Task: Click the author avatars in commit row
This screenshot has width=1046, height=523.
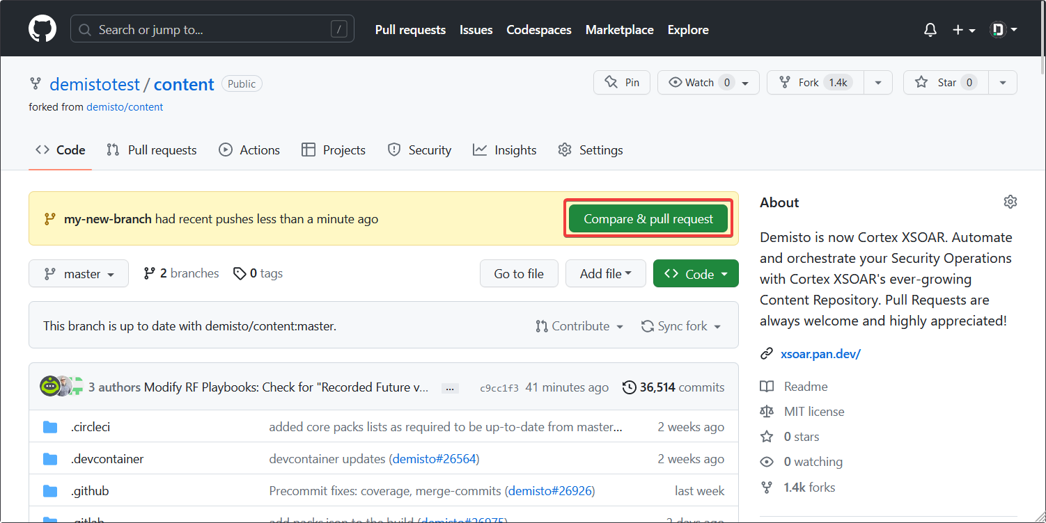Action: (61, 387)
